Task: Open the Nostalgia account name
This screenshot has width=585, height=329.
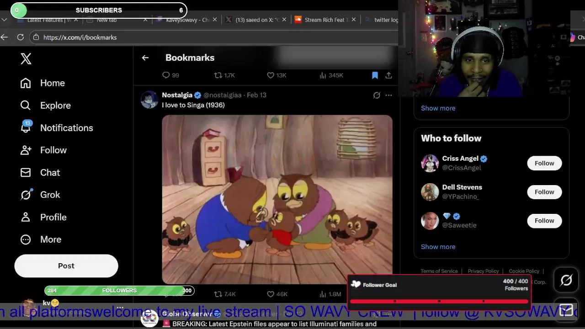Action: 177,95
